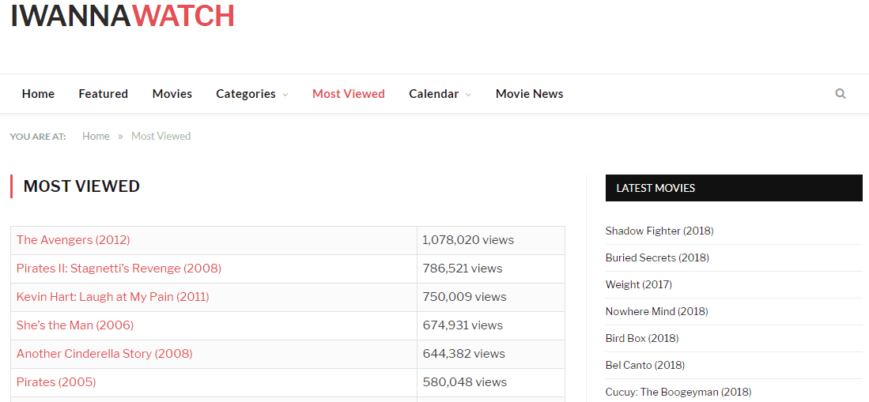Image resolution: width=869 pixels, height=402 pixels.
Task: Open the Movies menu item
Action: 172,93
